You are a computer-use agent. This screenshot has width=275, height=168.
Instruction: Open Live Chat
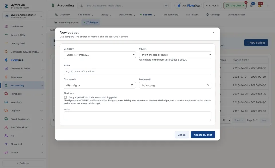tap(235, 6)
